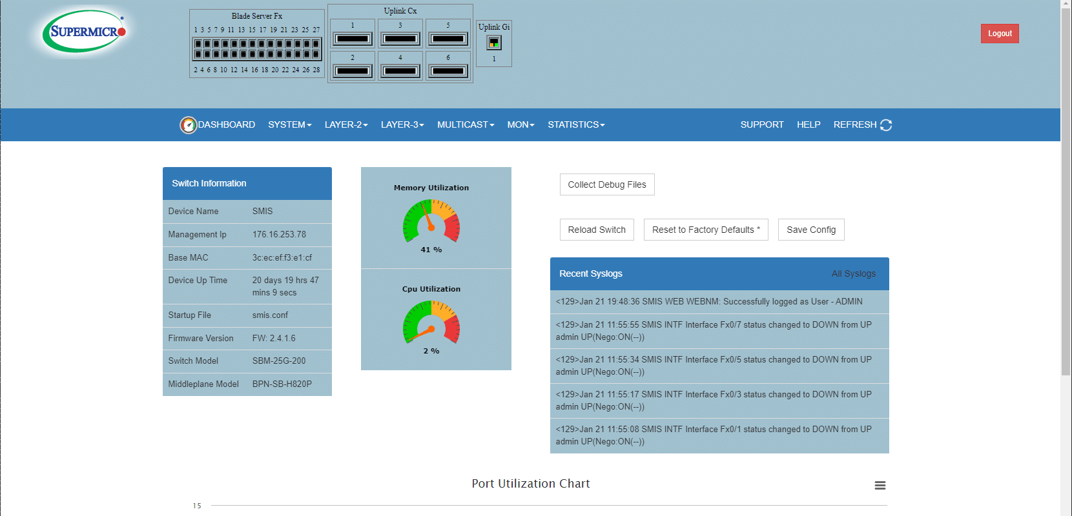The image size is (1072, 516).
Task: Click Blade Server Fx port 2
Action: click(198, 54)
